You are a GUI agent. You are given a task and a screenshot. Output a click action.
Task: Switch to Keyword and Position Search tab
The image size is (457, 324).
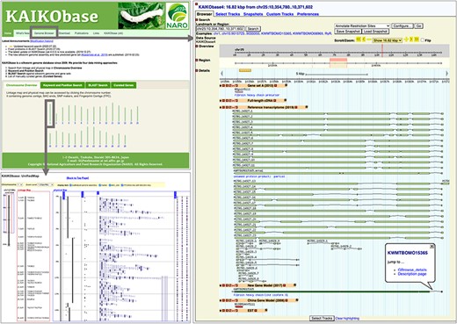click(x=62, y=85)
